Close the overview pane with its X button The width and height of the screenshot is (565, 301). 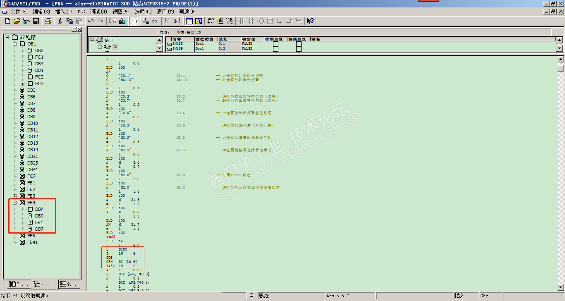pyautogui.click(x=79, y=29)
